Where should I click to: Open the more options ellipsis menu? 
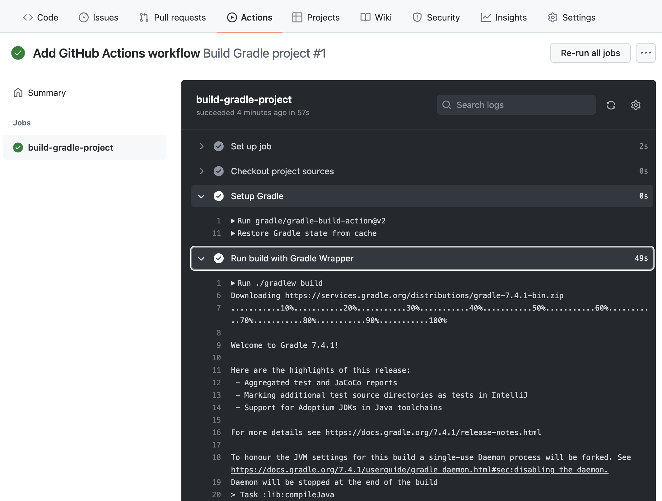pyautogui.click(x=645, y=53)
